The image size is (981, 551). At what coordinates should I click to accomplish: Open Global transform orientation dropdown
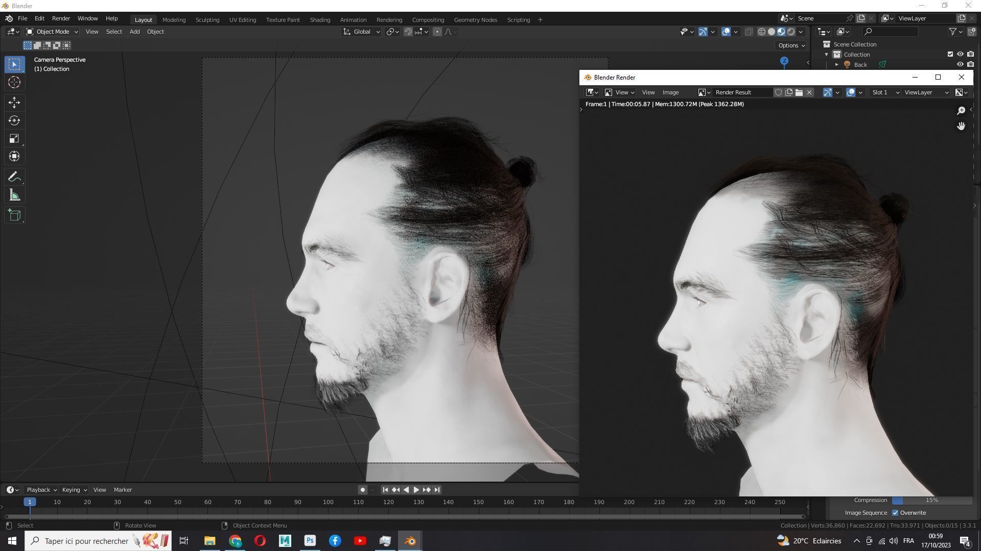coord(362,32)
